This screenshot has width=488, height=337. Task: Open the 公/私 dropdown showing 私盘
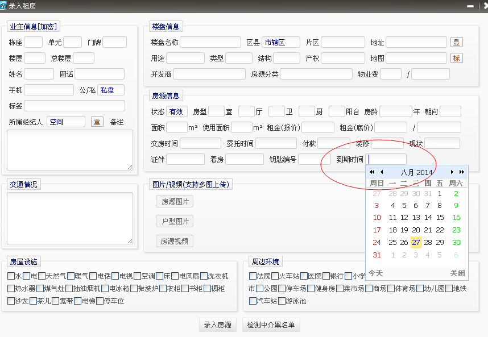tap(110, 90)
